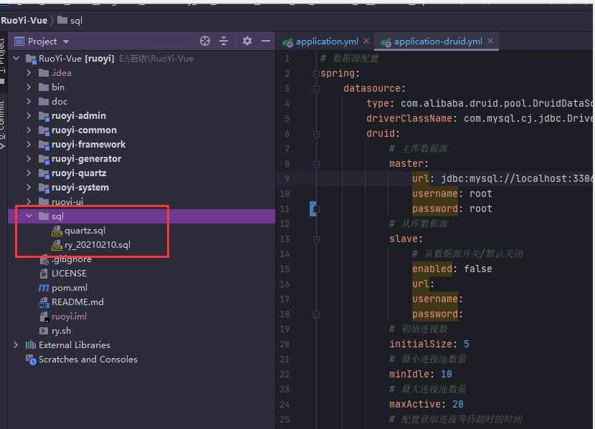This screenshot has width=595, height=429.
Task: Open the Commit side tool window
Action: coord(3,125)
